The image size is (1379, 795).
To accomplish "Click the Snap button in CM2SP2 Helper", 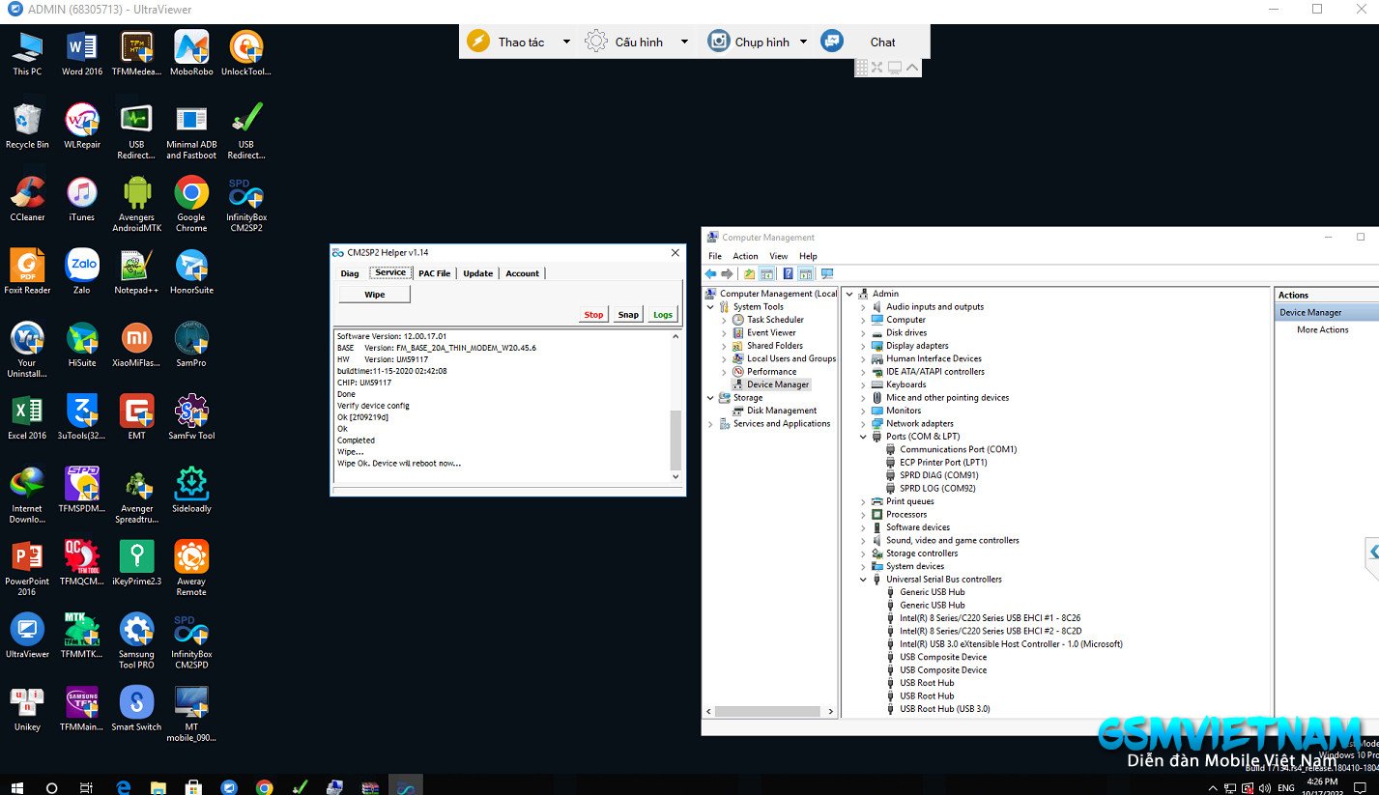I will tap(628, 315).
